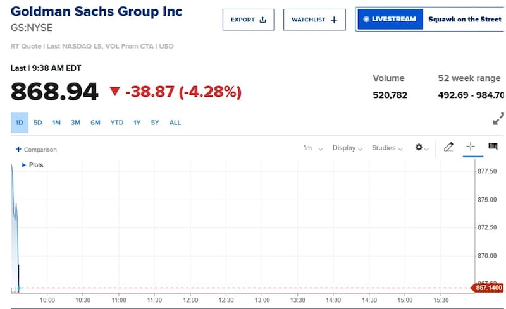Toggle the crosshair cursor icon
Screen dimensions: 506x309
[x=470, y=147]
